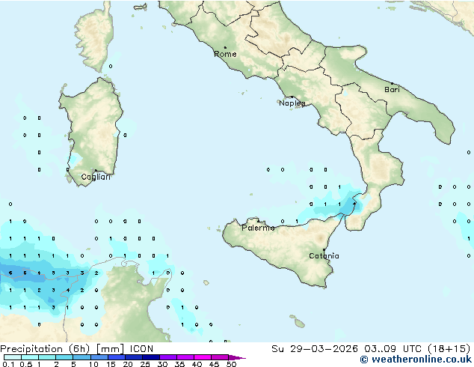Click the island of Malta on the map
The height and width of the screenshot is (367, 474).
tap(299, 324)
